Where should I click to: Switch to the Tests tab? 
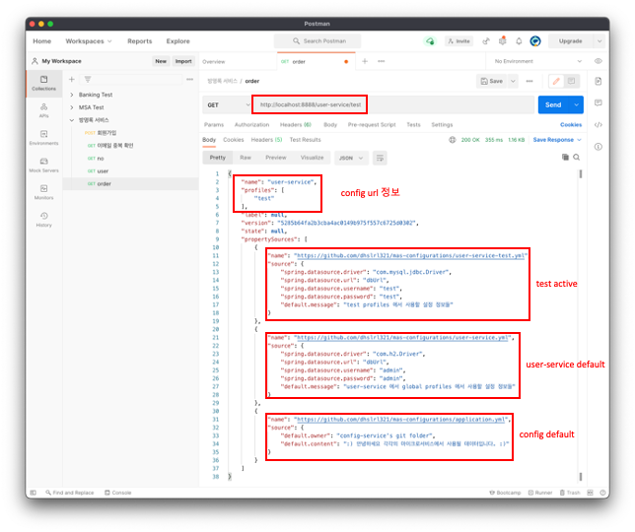[413, 124]
